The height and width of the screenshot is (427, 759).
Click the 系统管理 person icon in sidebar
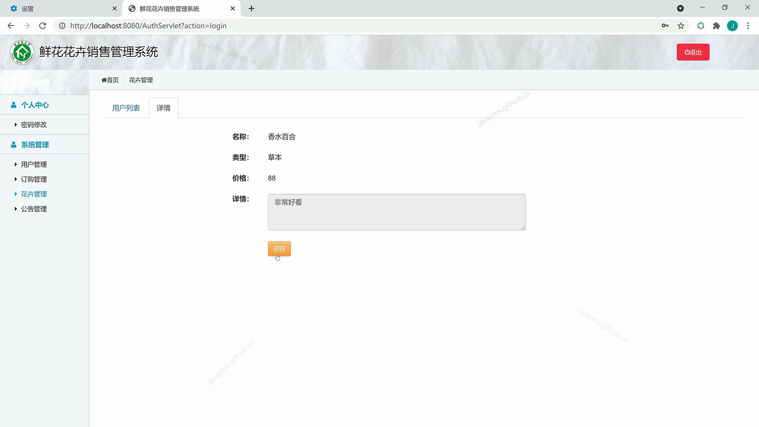[14, 144]
